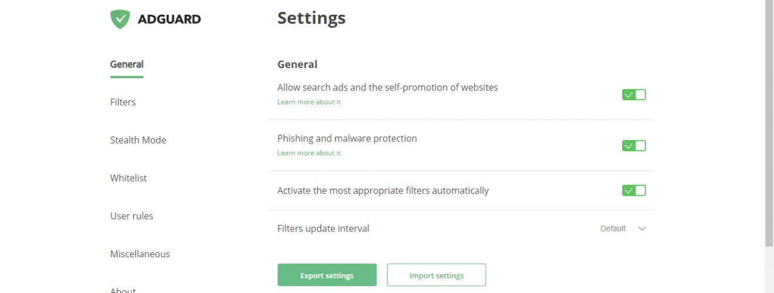This screenshot has height=293, width=774.
Task: Click the AdGuard shield logo icon
Action: click(x=120, y=19)
